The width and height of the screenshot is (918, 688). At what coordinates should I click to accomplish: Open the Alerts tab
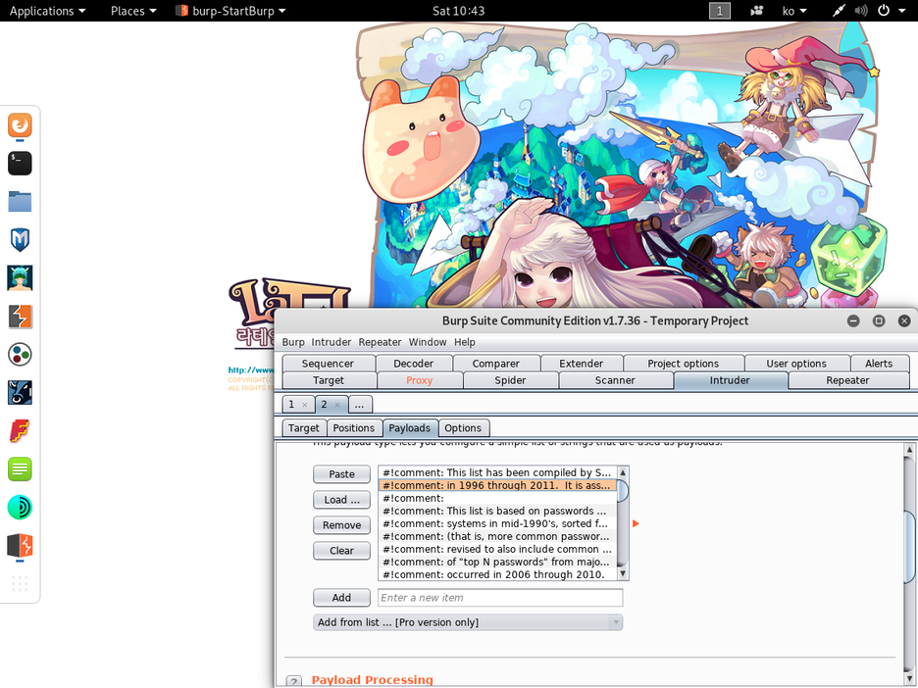(879, 364)
